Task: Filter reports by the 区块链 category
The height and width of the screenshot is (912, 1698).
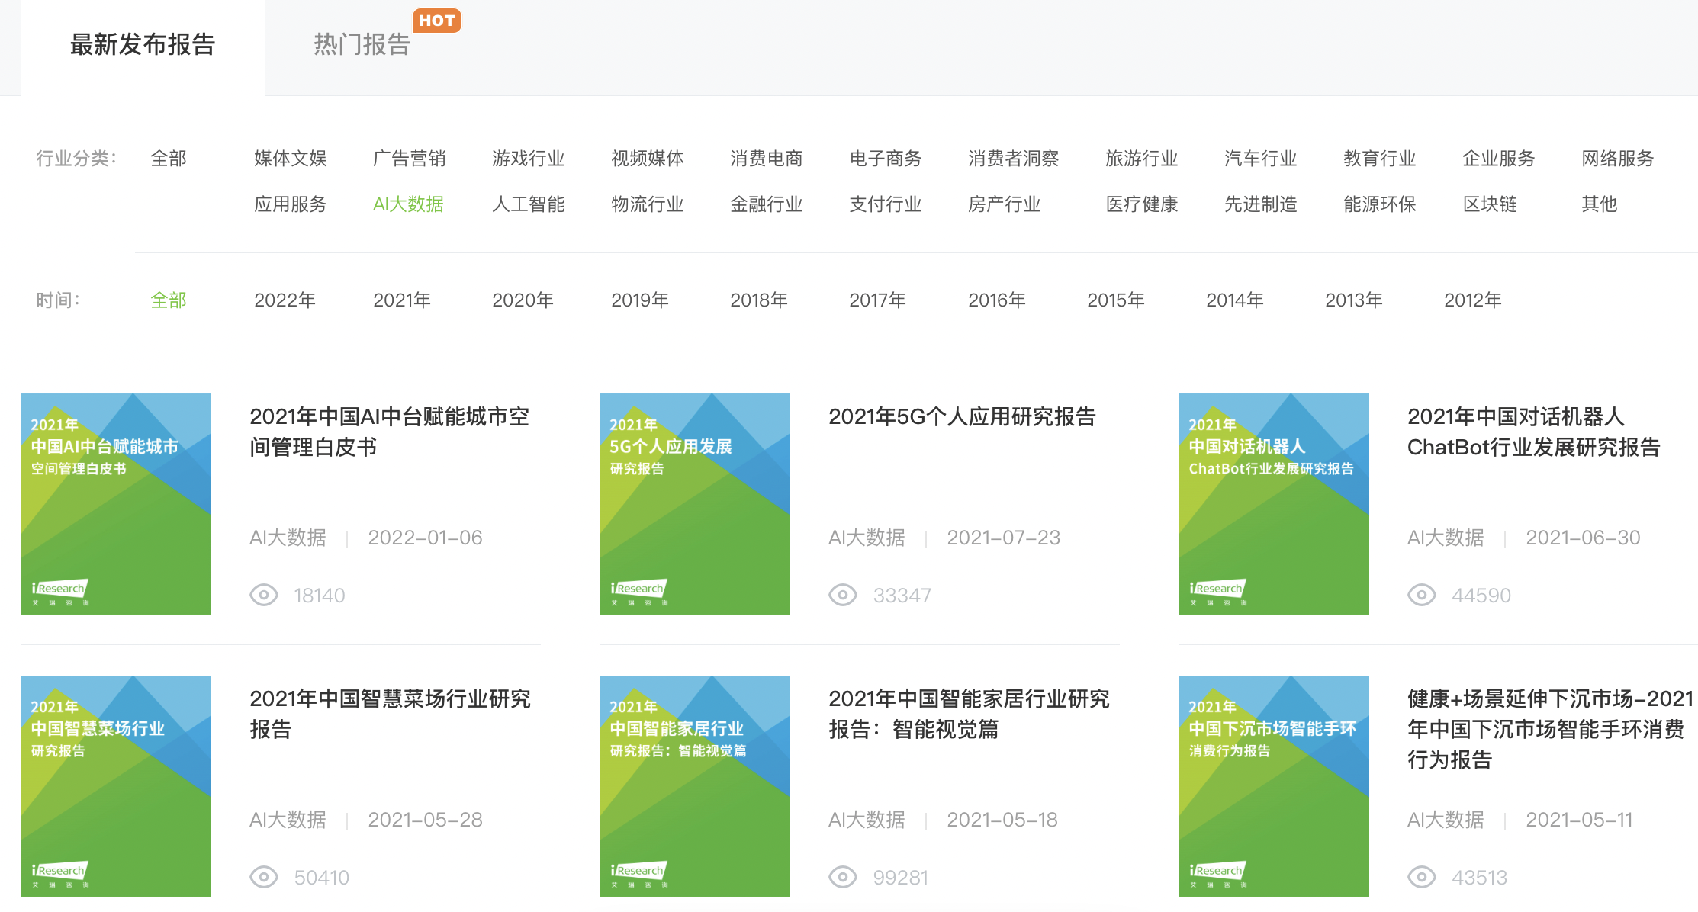Action: click(1489, 204)
